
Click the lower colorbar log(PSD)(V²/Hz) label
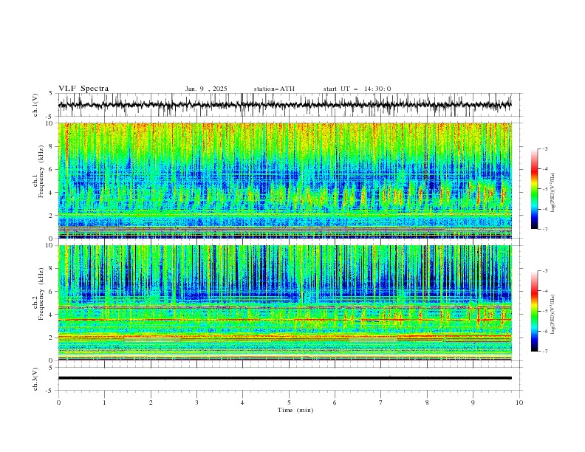[553, 315]
